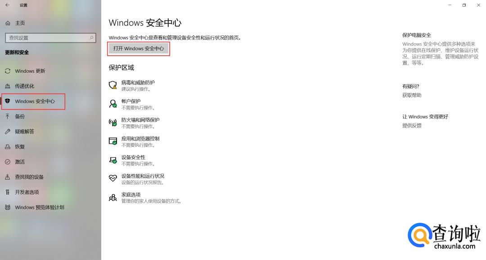
Task: Focus the 查找设置 search field
Action: click(50, 38)
